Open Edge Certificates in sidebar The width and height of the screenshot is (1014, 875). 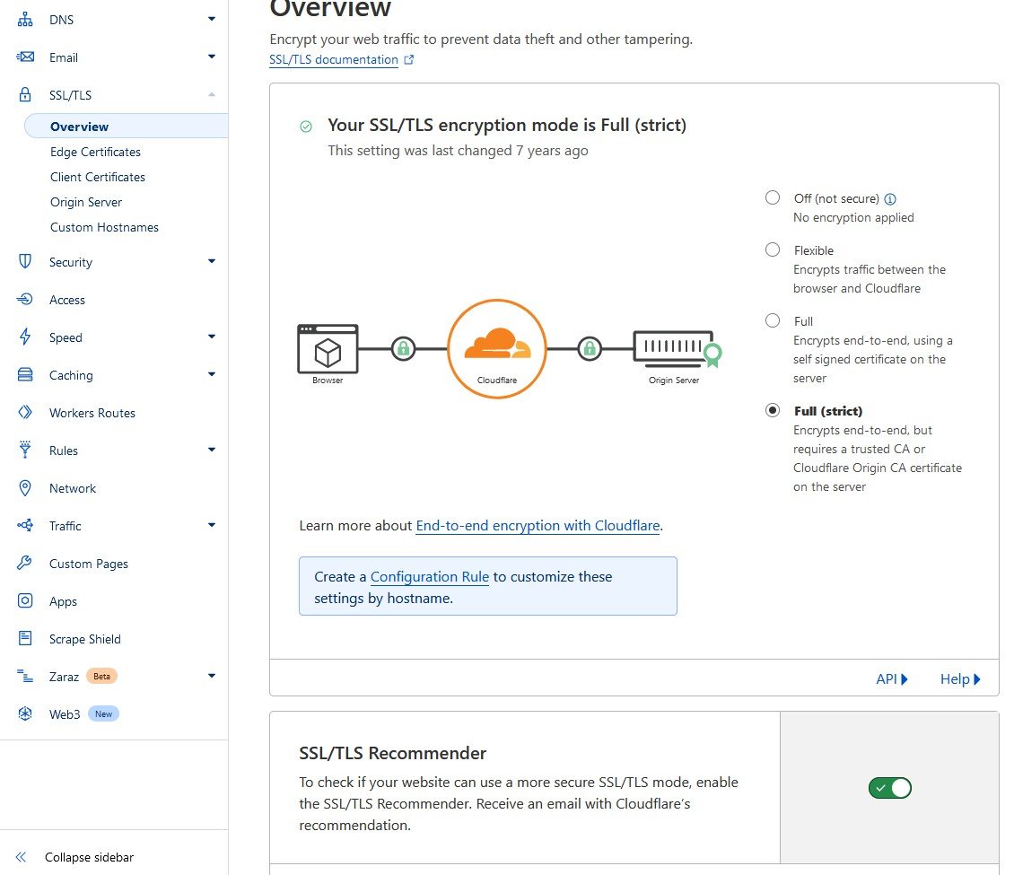95,152
